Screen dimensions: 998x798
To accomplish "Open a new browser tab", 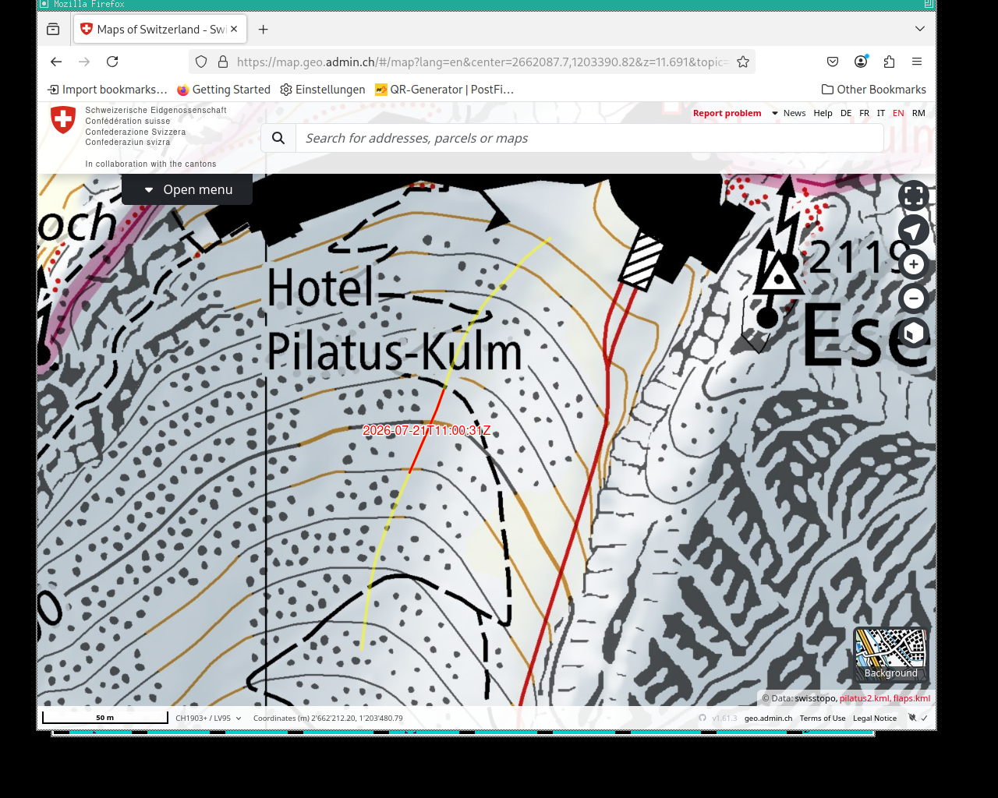I will [x=264, y=30].
